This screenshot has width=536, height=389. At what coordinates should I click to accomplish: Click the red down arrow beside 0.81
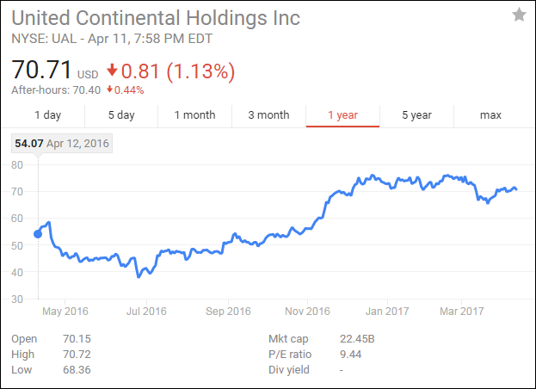click(112, 71)
